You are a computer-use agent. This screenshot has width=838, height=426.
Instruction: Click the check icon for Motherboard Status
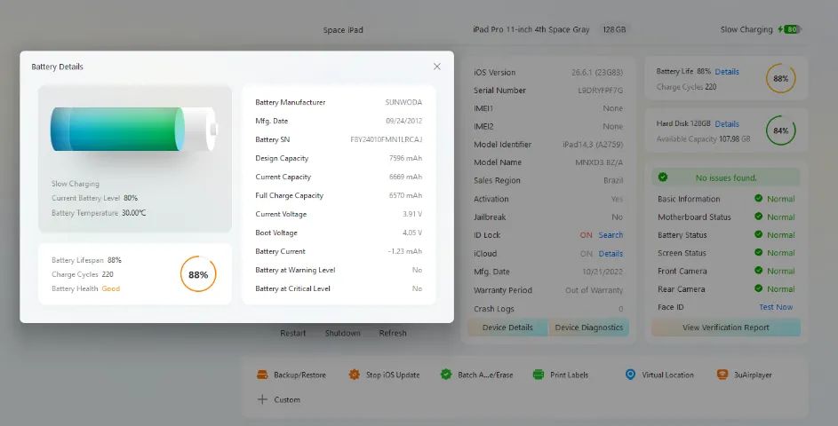758,217
